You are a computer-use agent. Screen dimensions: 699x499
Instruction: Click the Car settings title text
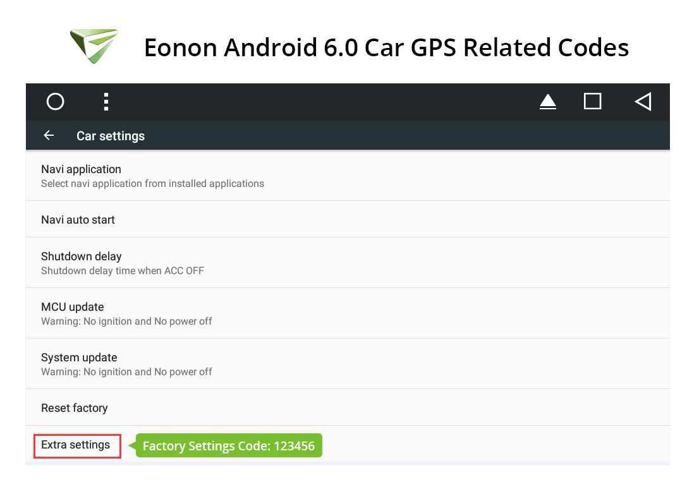111,136
